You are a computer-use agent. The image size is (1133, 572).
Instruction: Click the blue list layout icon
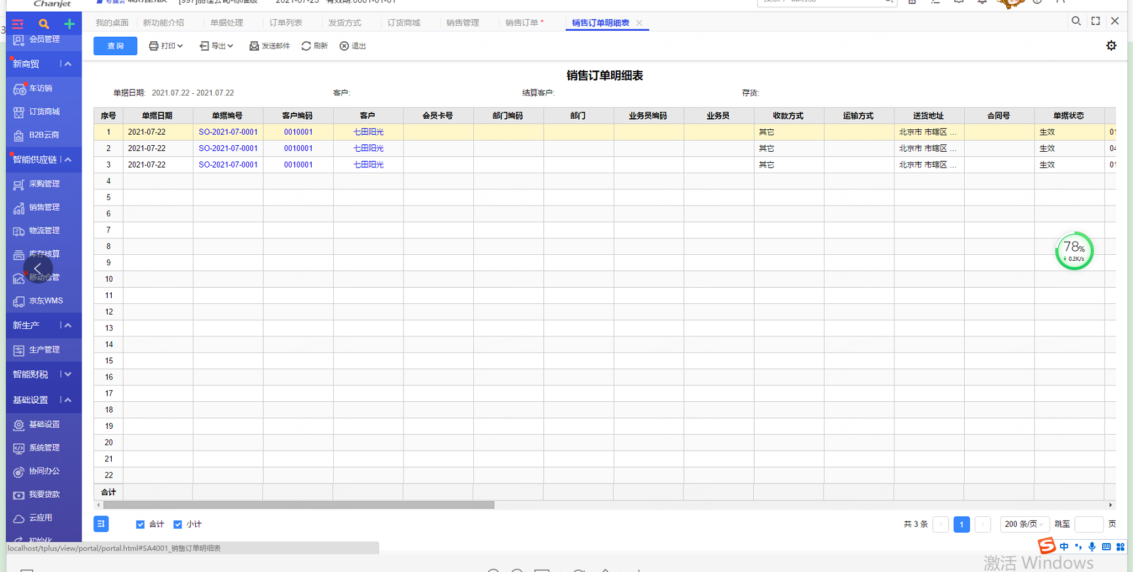(101, 523)
